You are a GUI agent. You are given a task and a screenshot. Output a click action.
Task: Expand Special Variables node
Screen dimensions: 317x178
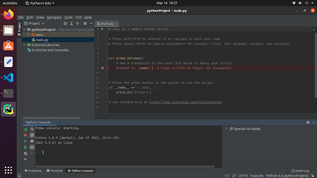226,129
